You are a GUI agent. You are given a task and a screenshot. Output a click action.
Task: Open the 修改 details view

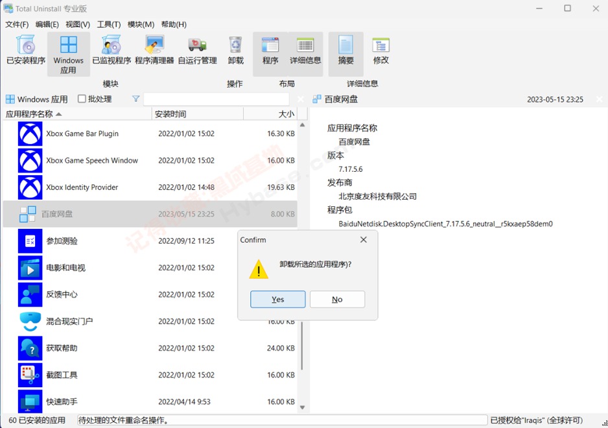[380, 50]
